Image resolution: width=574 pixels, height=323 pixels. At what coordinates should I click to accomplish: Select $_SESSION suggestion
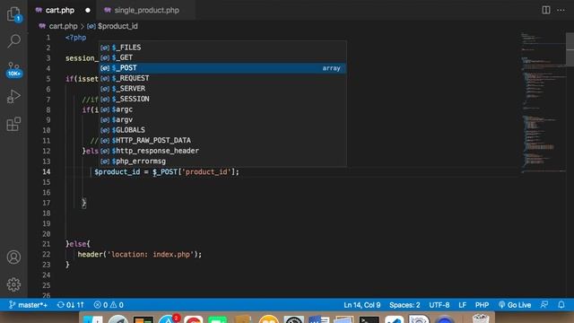(222, 99)
